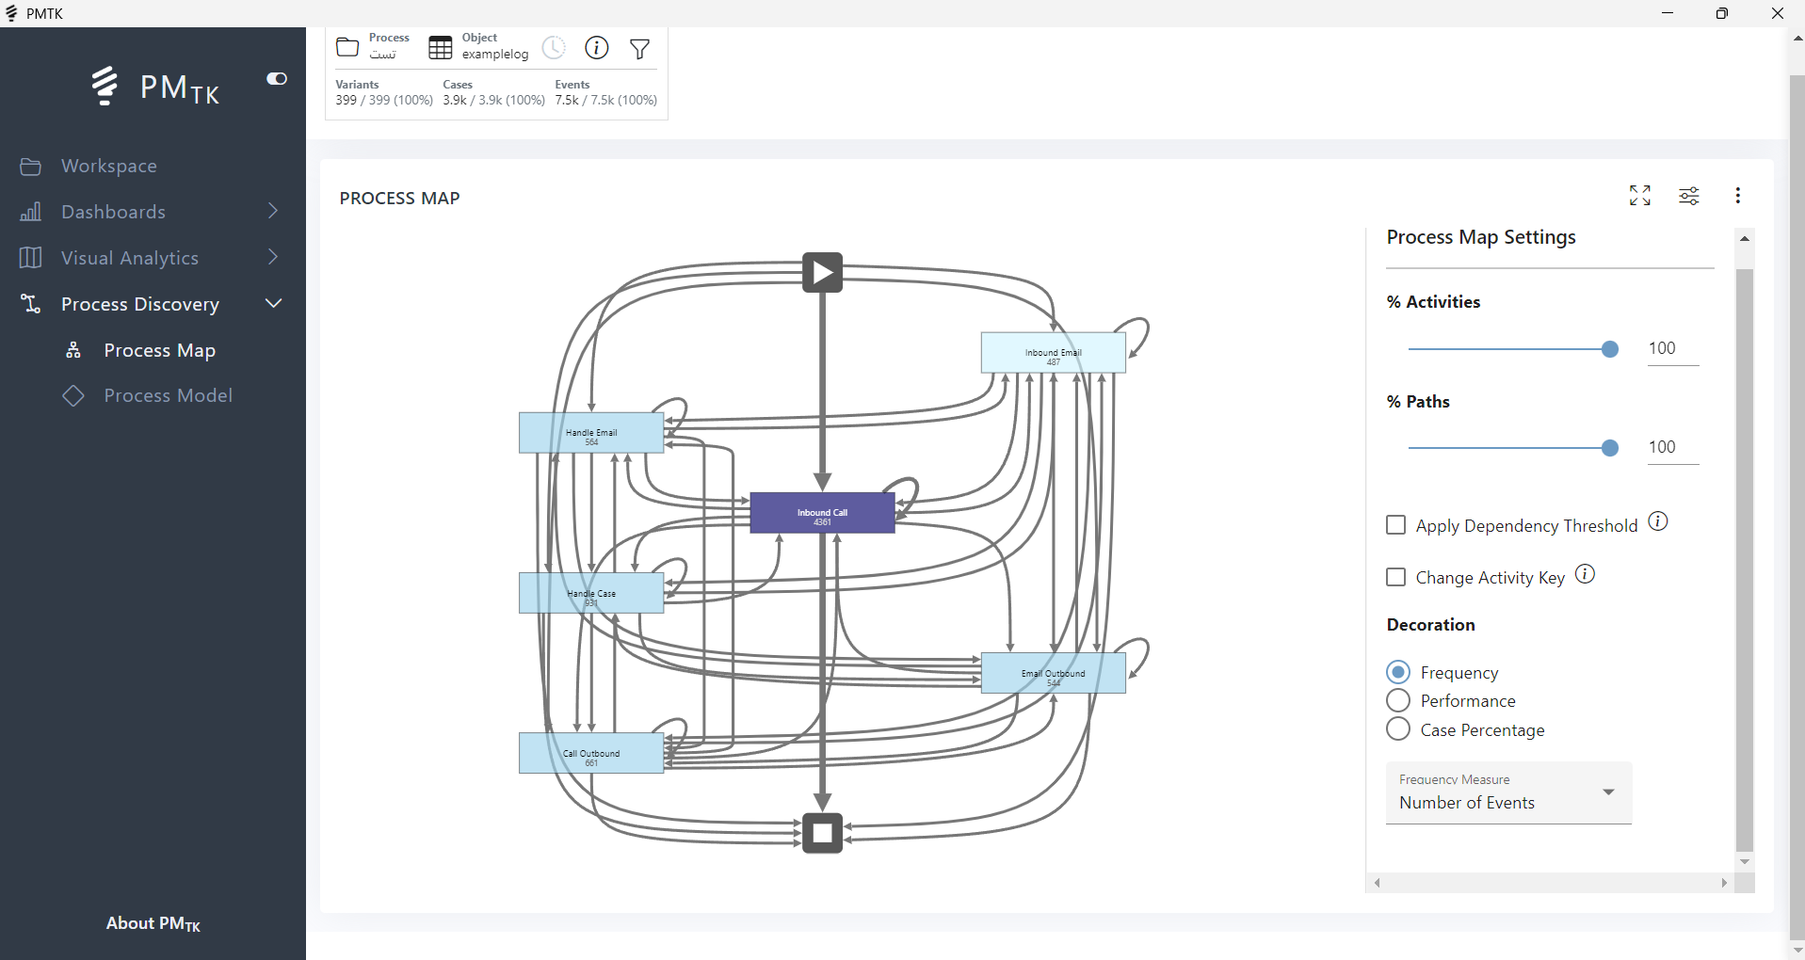Go to Workspace in the sidebar

click(x=109, y=166)
